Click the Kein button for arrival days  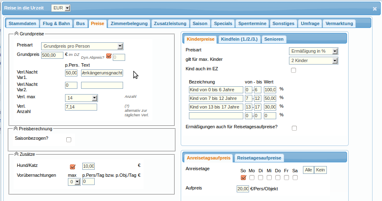coord(320,170)
